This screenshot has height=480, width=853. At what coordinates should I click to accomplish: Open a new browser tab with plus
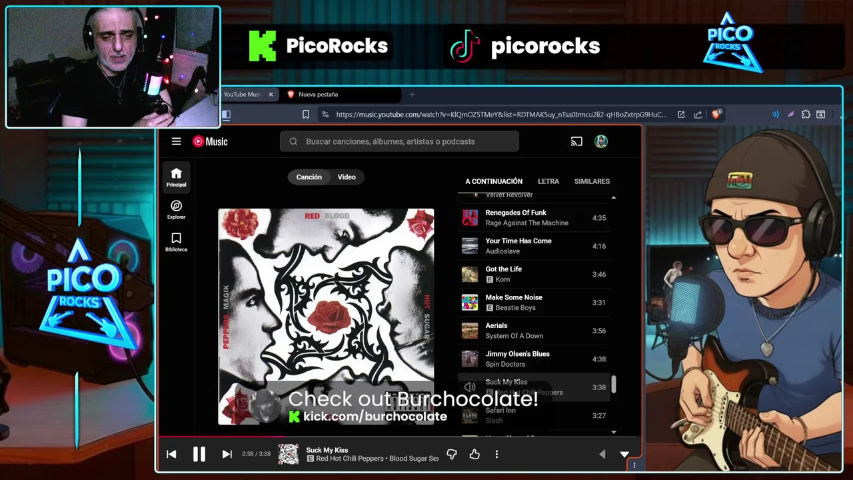pyautogui.click(x=412, y=95)
